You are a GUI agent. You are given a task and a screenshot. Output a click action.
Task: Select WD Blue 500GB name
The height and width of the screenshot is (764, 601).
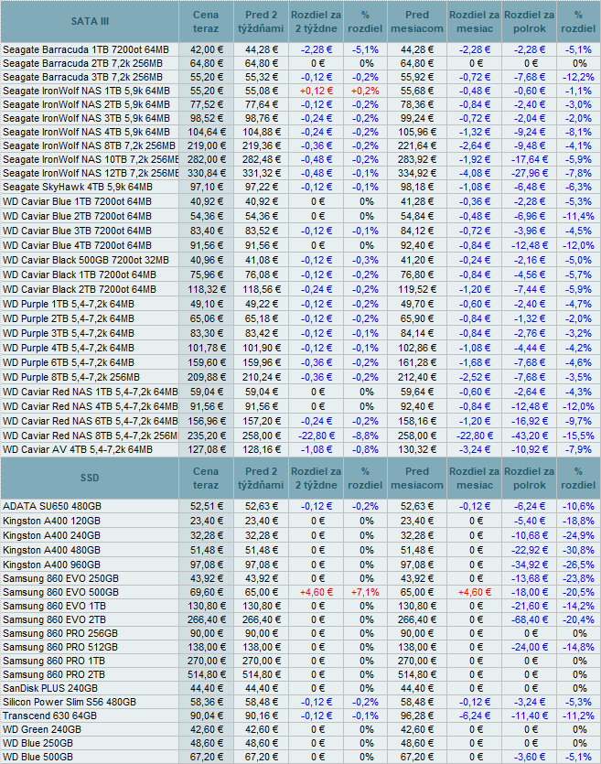click(x=38, y=757)
